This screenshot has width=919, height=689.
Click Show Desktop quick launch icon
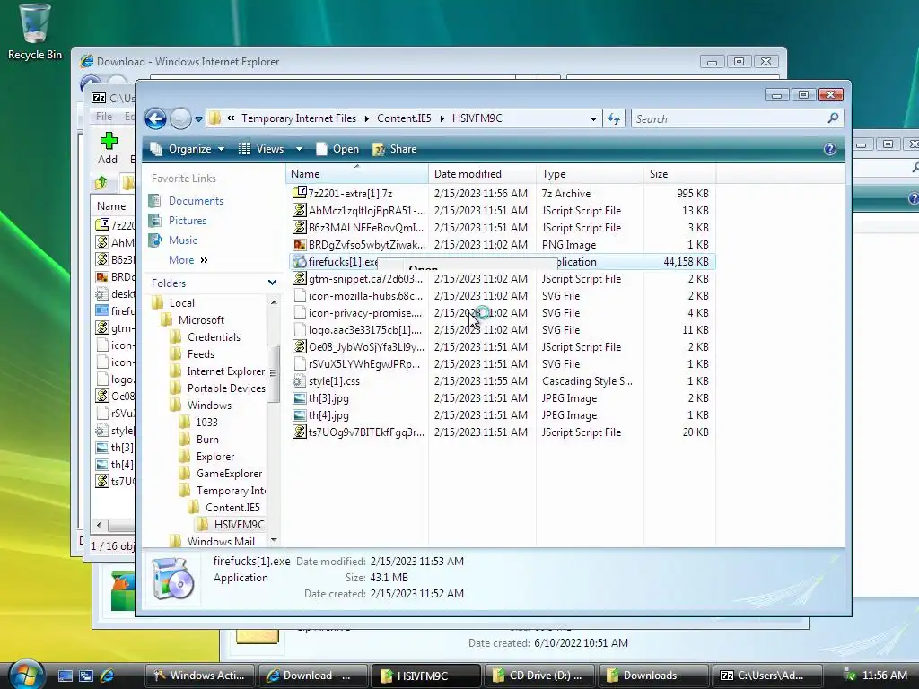tap(65, 676)
